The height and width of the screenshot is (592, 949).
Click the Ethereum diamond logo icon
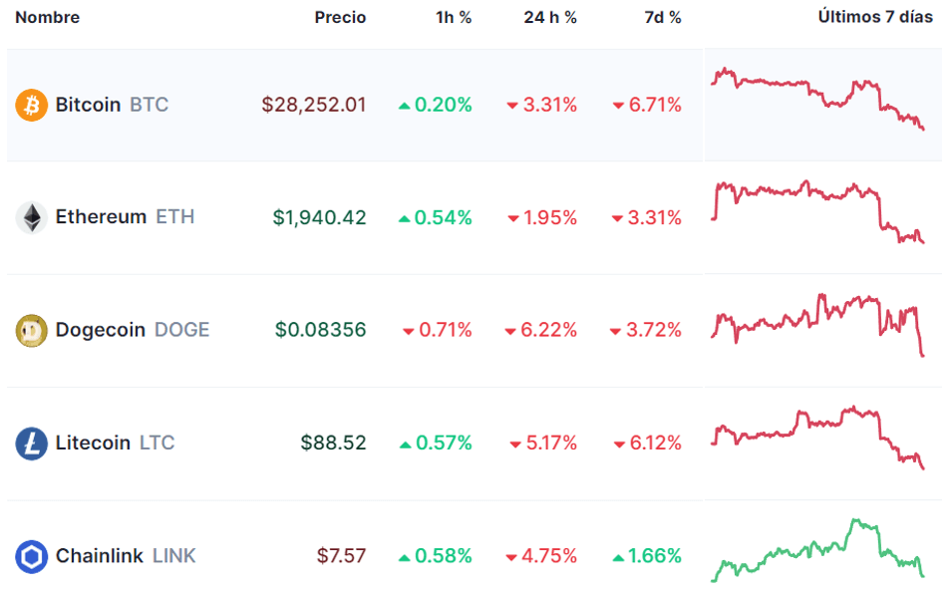(x=32, y=217)
